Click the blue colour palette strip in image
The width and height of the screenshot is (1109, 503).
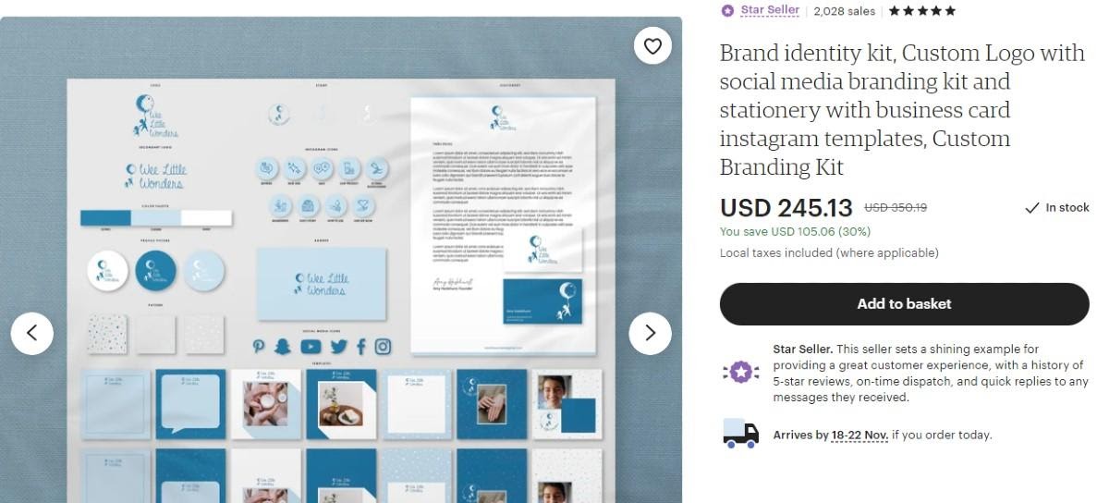[155, 218]
